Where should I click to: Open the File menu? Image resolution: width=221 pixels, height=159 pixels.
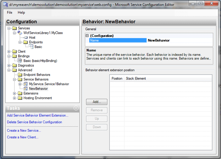(10, 12)
